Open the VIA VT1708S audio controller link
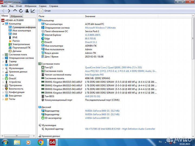Screen dimensions: 195x146 pos(120,129)
